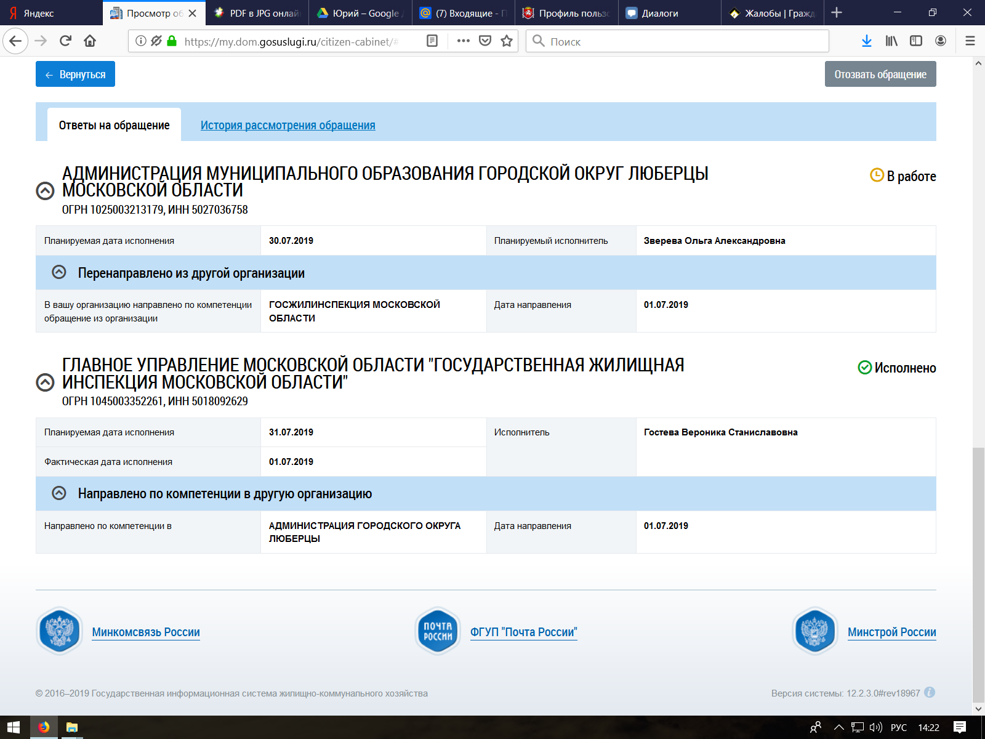Collapse 'Перенаправлено из другой организации' block

tap(59, 272)
